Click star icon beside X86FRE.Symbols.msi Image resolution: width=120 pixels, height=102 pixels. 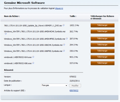[x=64, y=51]
